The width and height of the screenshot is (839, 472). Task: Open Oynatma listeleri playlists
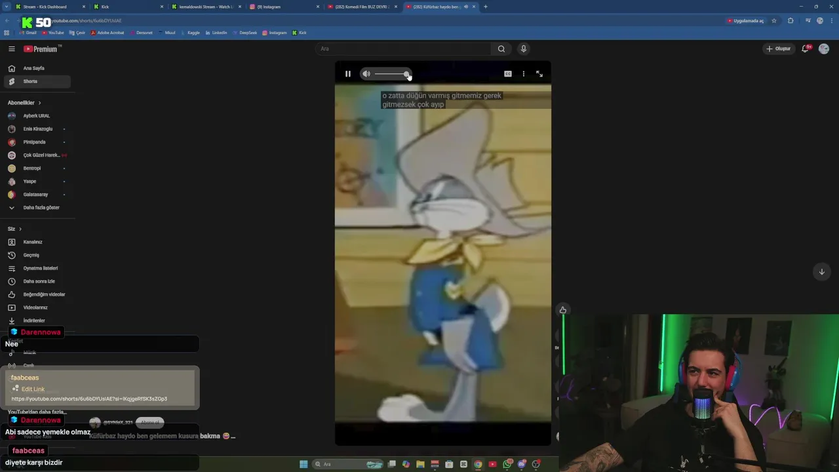click(36, 268)
